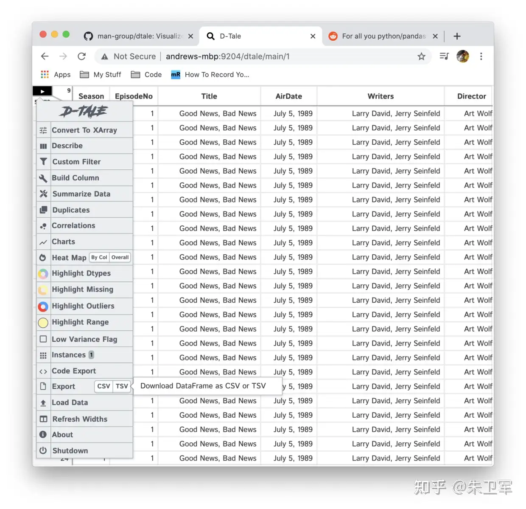Bookmark this page with star icon
526x509 pixels.
pos(421,56)
